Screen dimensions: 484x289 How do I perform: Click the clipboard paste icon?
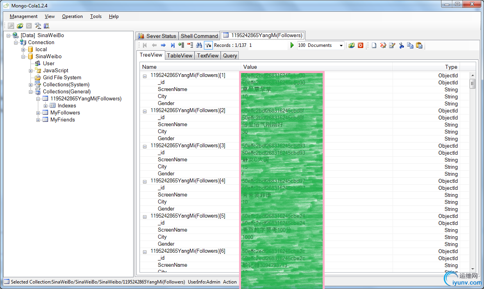click(x=419, y=45)
